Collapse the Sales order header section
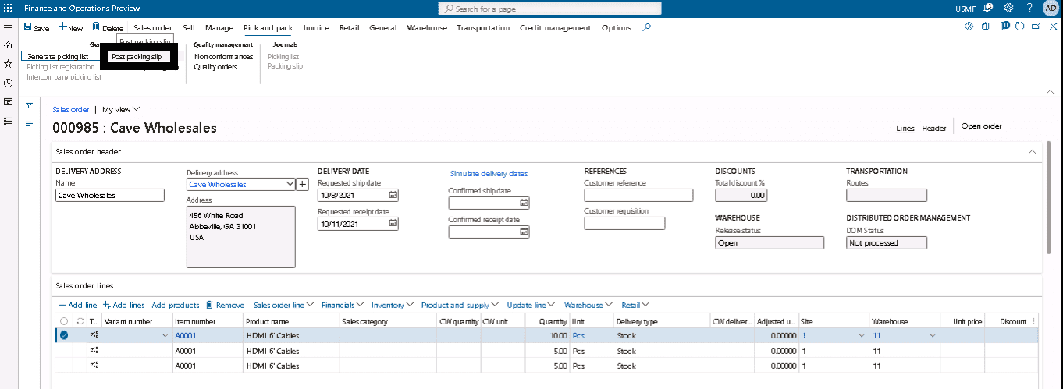The image size is (1063, 389). click(x=1033, y=151)
